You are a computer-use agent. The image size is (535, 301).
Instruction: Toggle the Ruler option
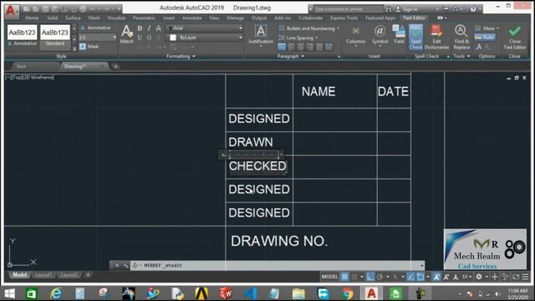click(x=485, y=37)
